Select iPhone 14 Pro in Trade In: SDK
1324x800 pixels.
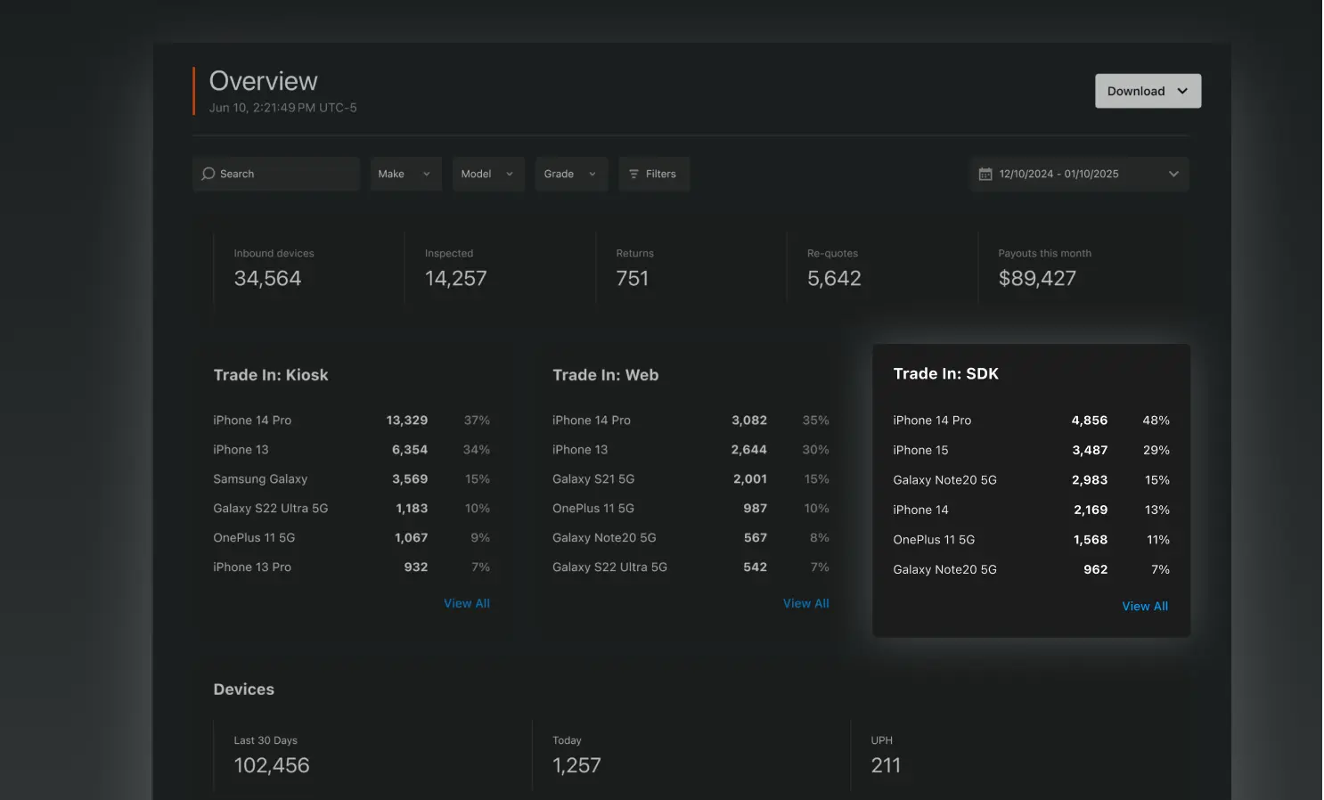932,420
